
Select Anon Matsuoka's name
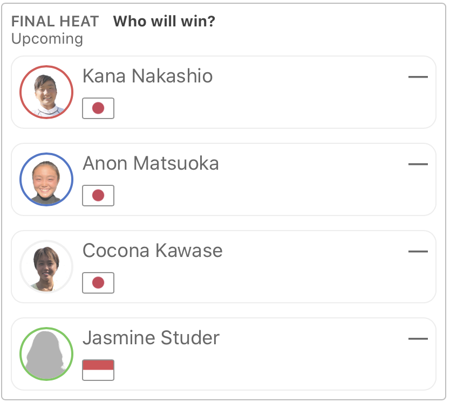tap(151, 163)
